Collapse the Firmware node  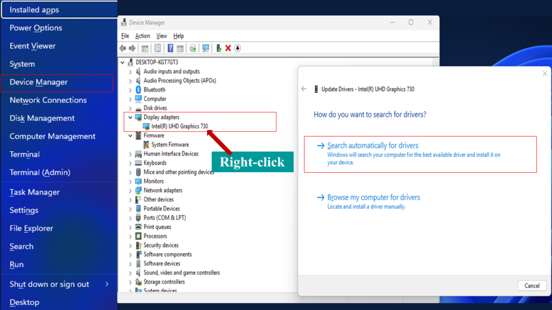[x=130, y=135]
